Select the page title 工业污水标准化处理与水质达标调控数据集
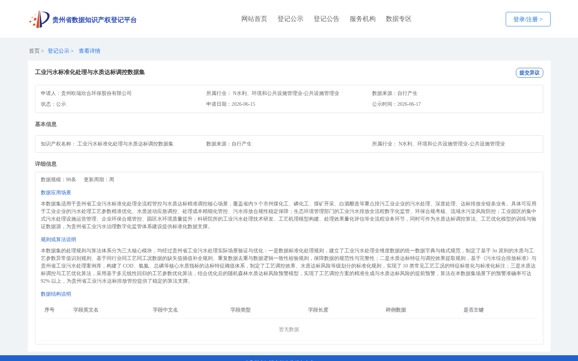 pyautogui.click(x=90, y=72)
